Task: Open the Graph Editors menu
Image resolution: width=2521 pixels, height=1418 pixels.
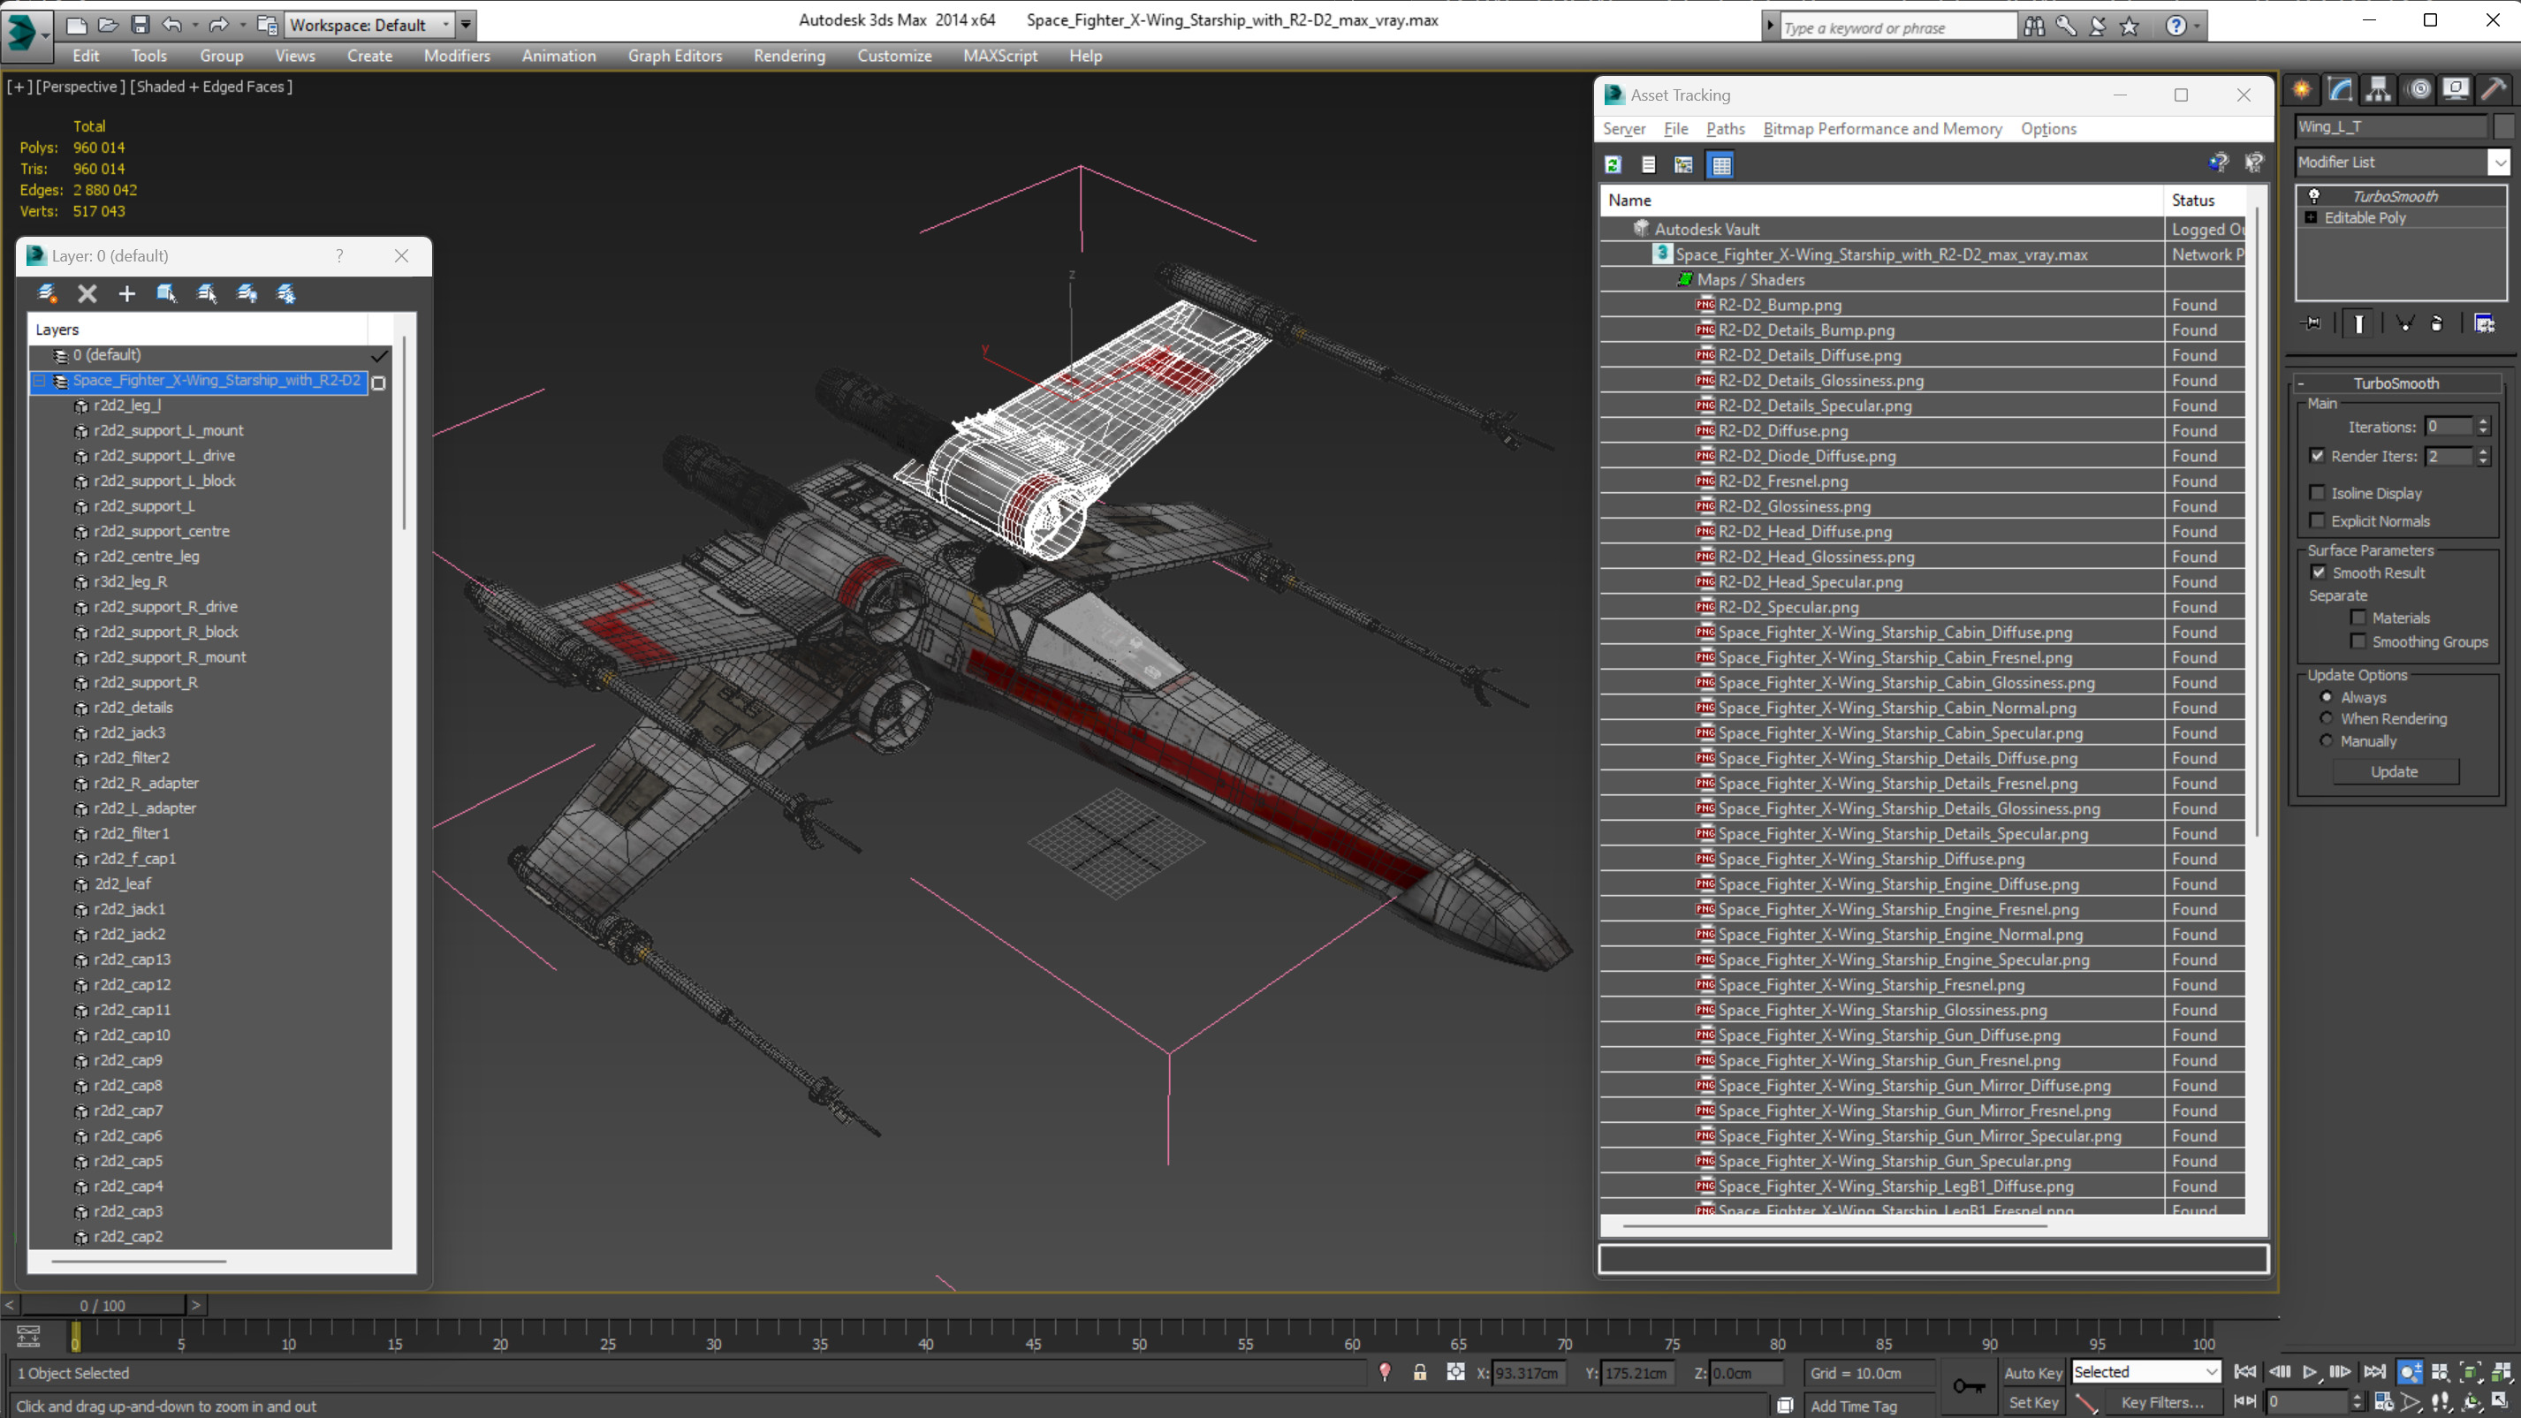Action: click(x=674, y=56)
